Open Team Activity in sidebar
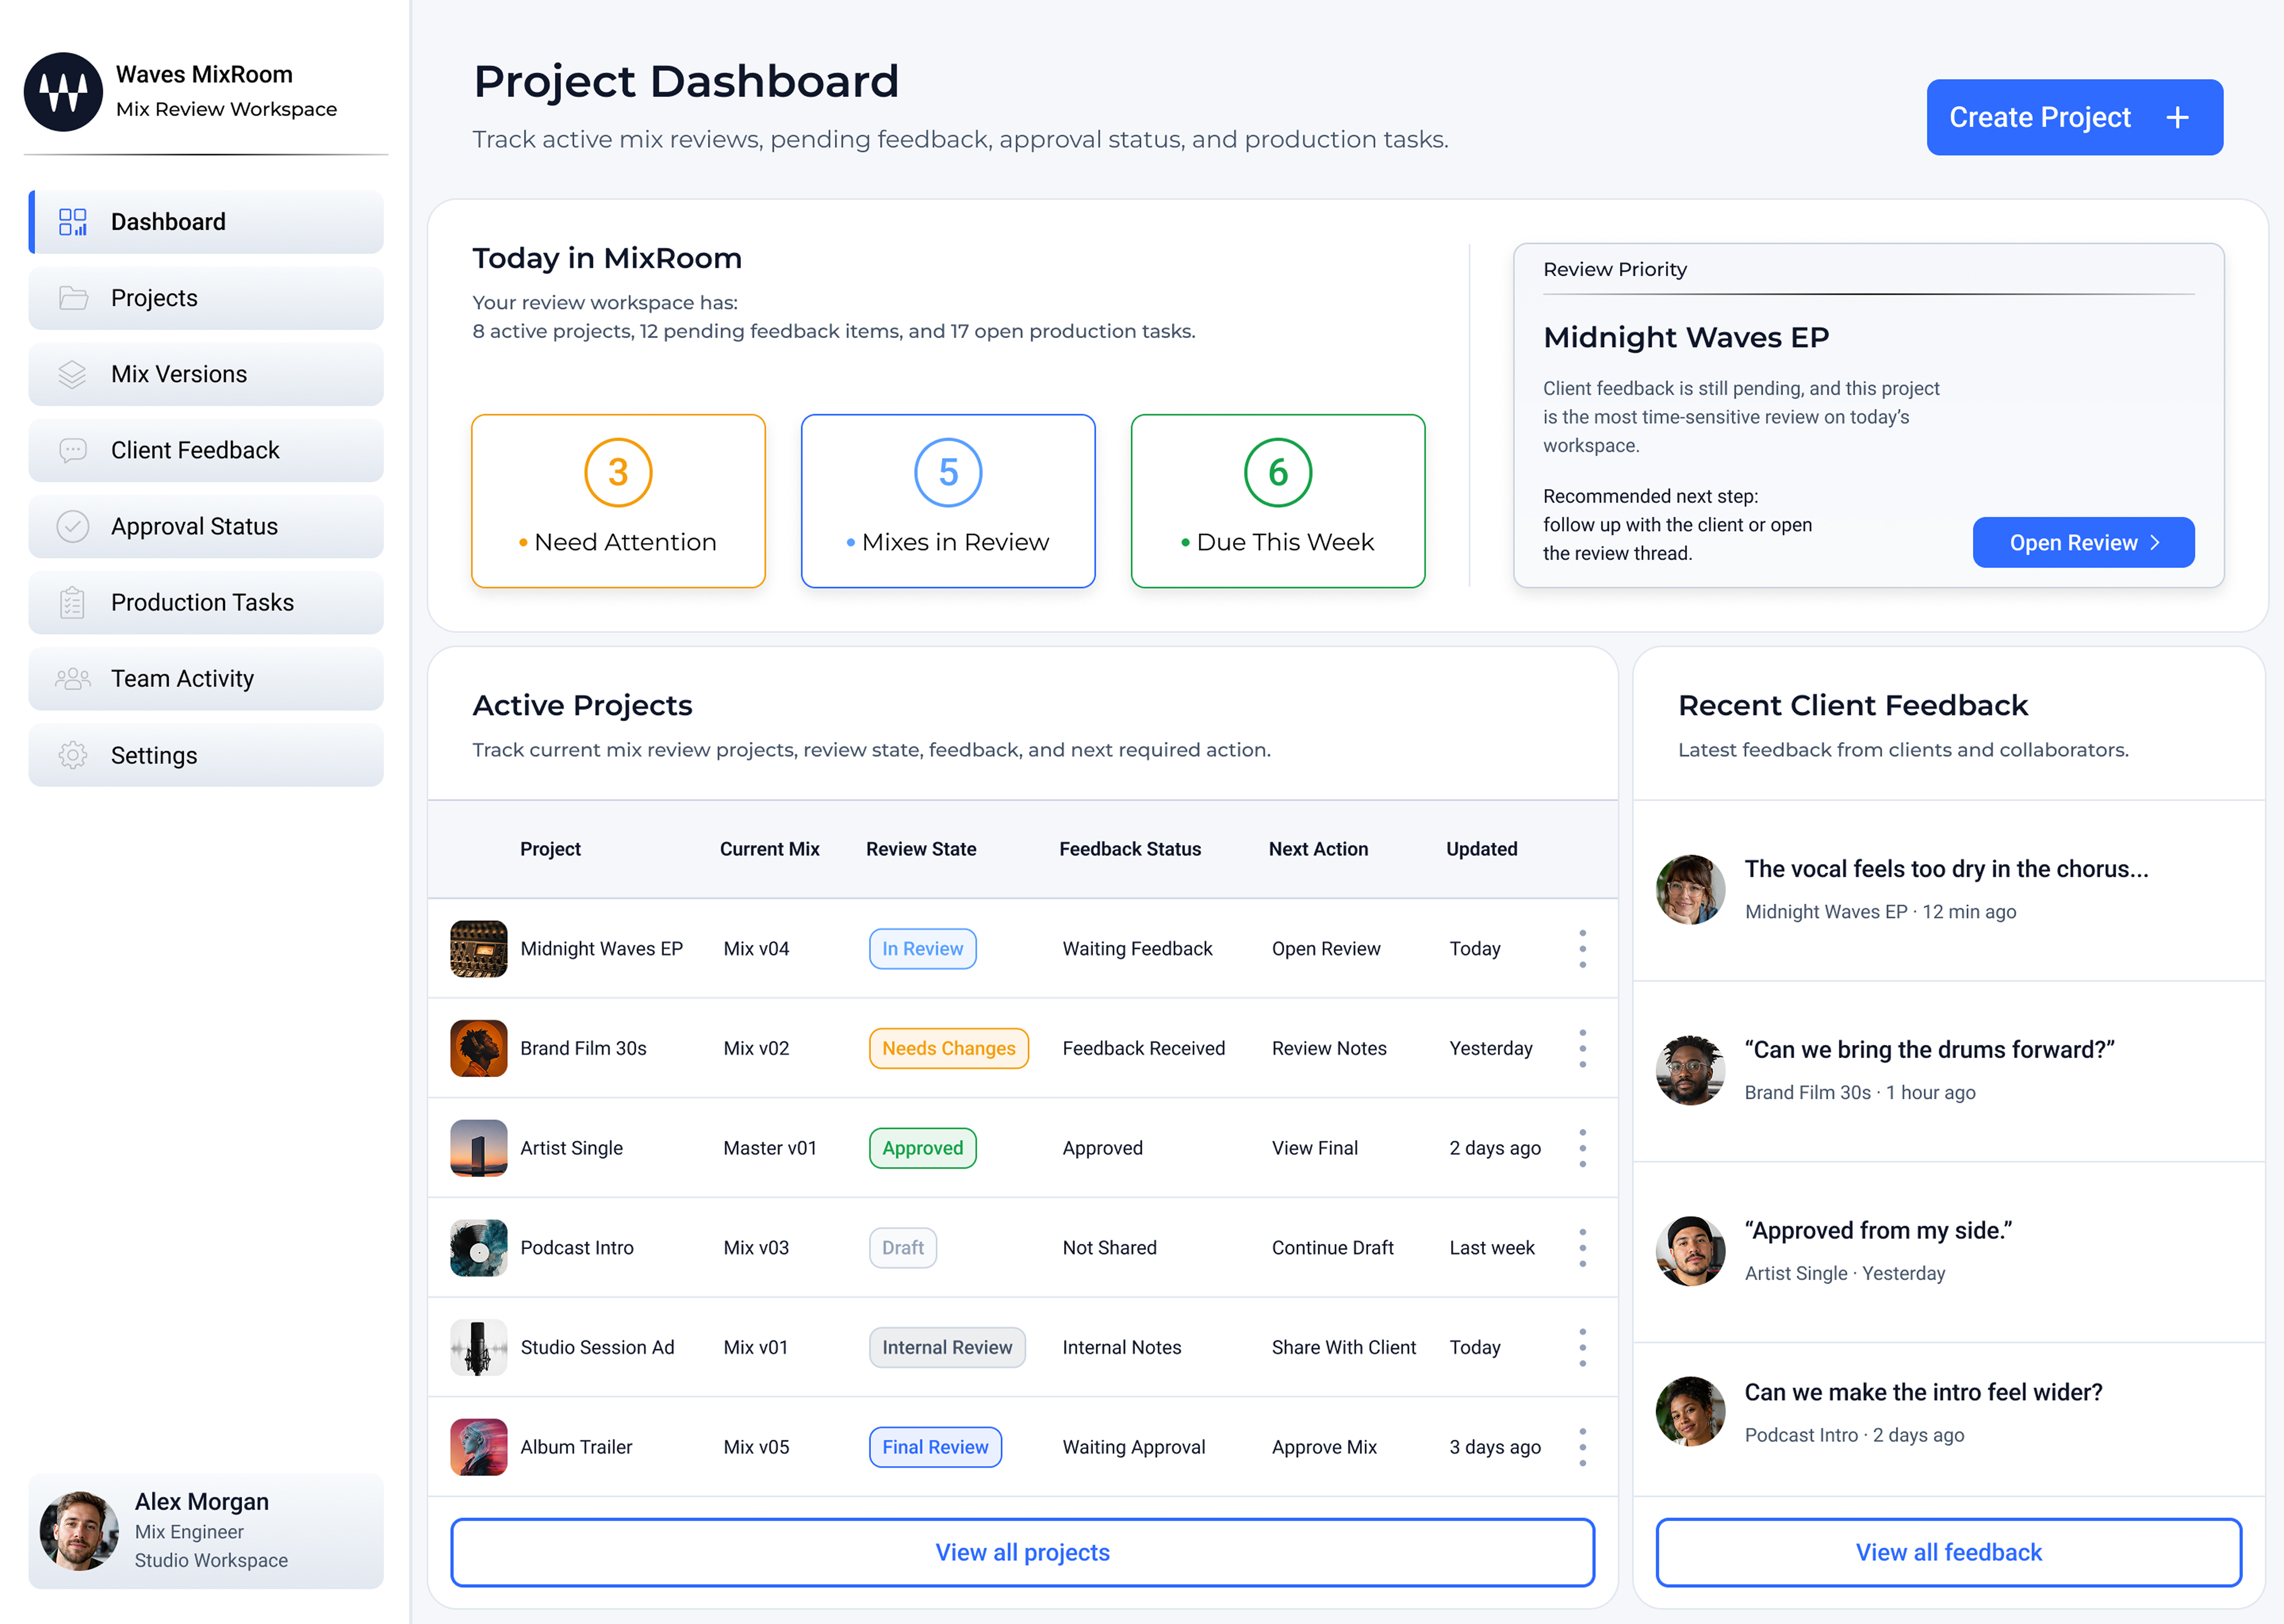Viewport: 2284px width, 1624px height. tap(206, 679)
